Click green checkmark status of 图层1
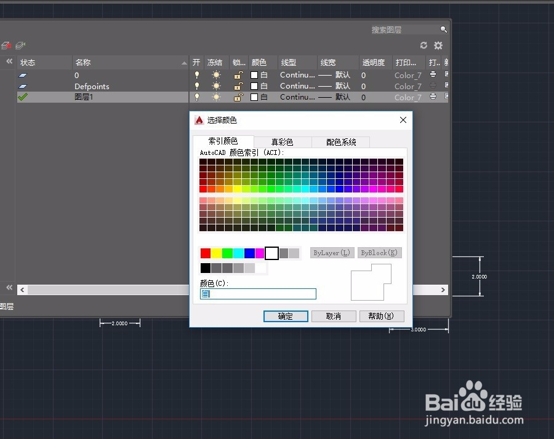This screenshot has height=439, width=554. click(x=23, y=97)
